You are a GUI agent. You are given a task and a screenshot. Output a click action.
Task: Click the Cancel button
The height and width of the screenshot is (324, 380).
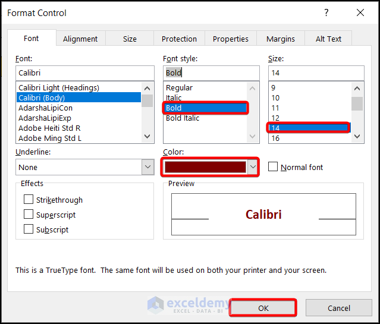pos(339,308)
